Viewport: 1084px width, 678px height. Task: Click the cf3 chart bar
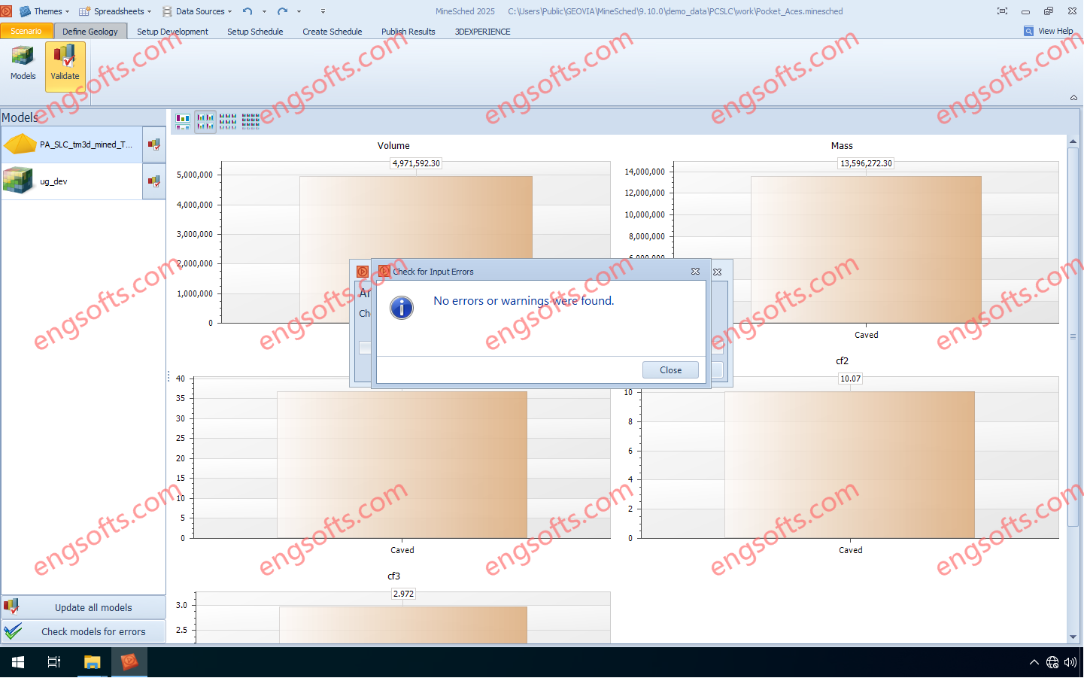tap(403, 625)
